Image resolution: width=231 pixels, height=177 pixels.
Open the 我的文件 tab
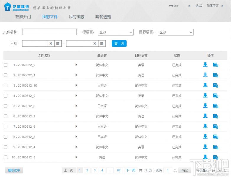[x=50, y=17]
